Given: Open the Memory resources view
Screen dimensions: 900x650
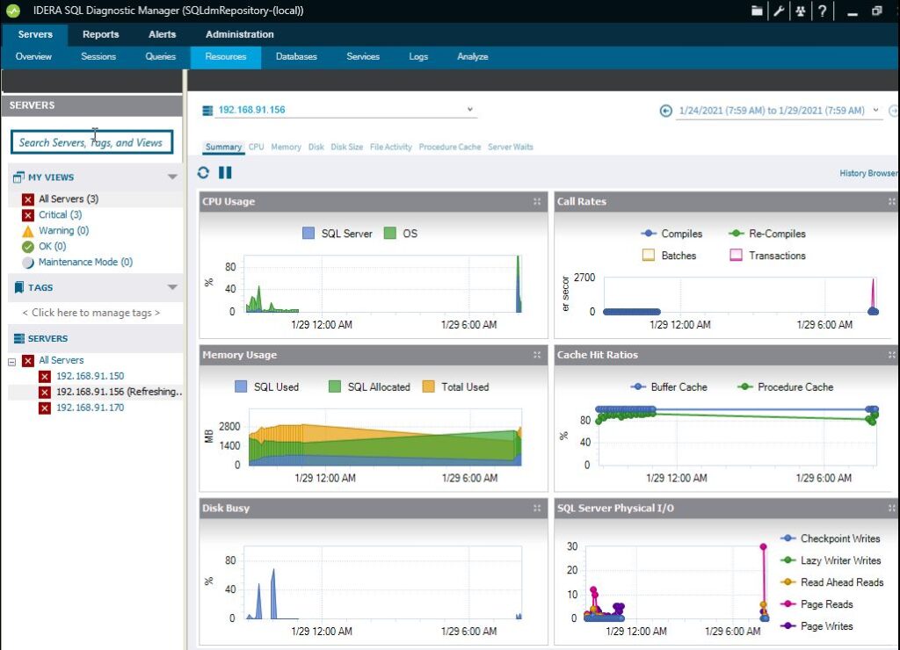Looking at the screenshot, I should pyautogui.click(x=286, y=147).
